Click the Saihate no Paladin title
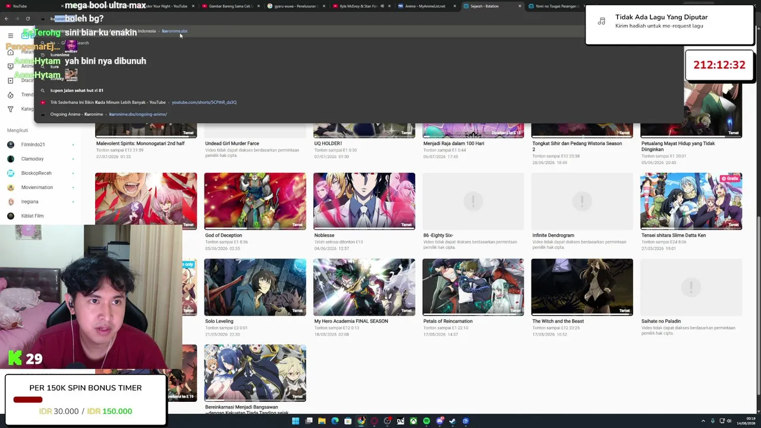The image size is (761, 428). point(661,321)
